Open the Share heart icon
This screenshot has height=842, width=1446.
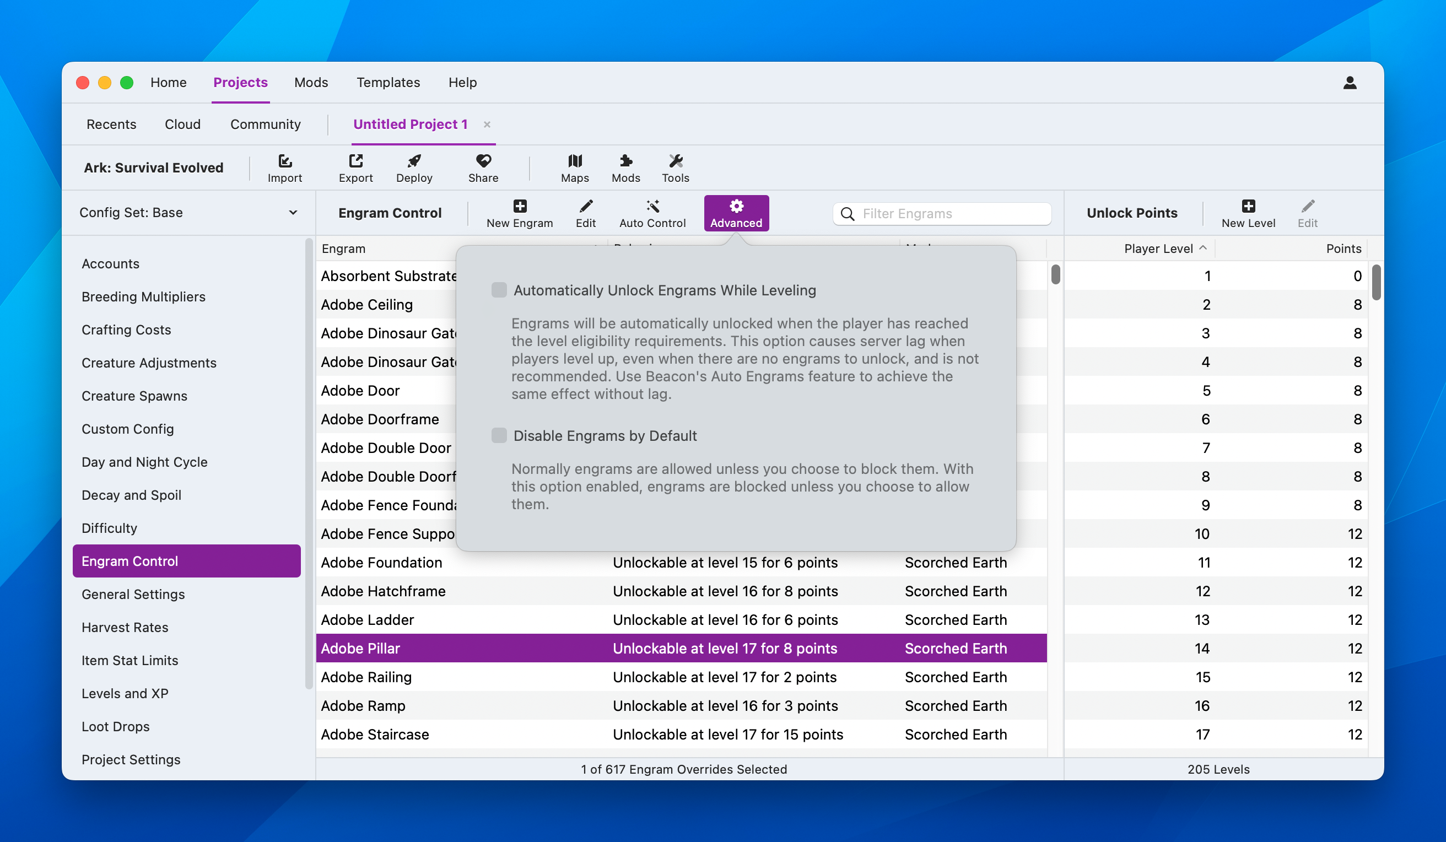(483, 161)
